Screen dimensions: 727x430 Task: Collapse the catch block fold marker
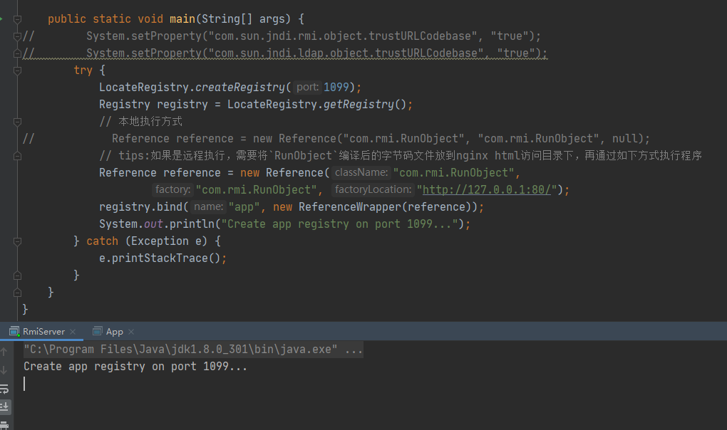pos(17,241)
